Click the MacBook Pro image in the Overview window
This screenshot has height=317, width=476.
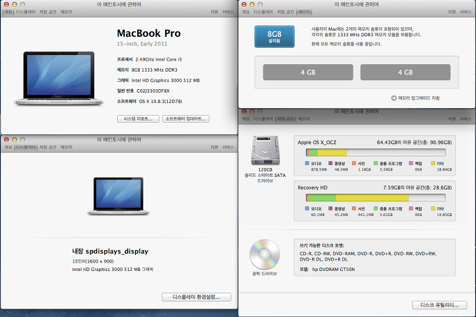point(59,79)
